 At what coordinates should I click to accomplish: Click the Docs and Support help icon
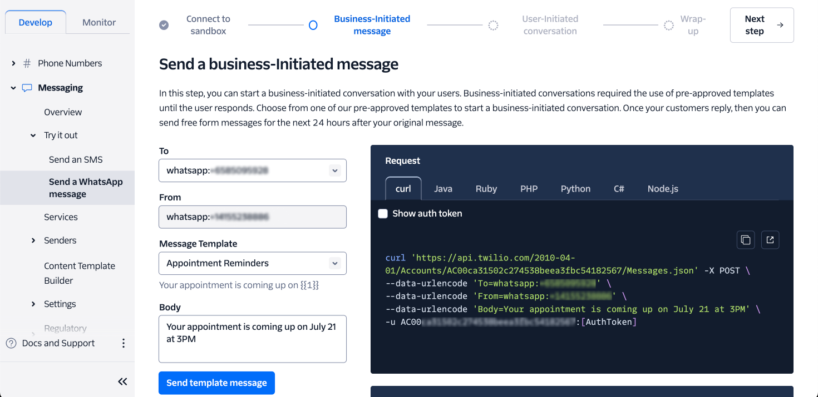(x=11, y=343)
